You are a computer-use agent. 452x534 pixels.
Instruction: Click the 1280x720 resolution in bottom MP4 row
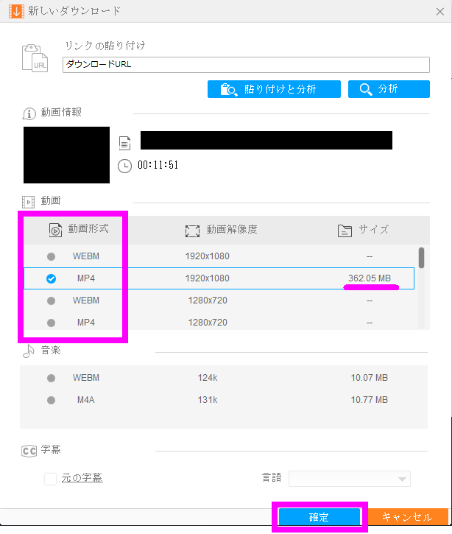[x=208, y=323]
